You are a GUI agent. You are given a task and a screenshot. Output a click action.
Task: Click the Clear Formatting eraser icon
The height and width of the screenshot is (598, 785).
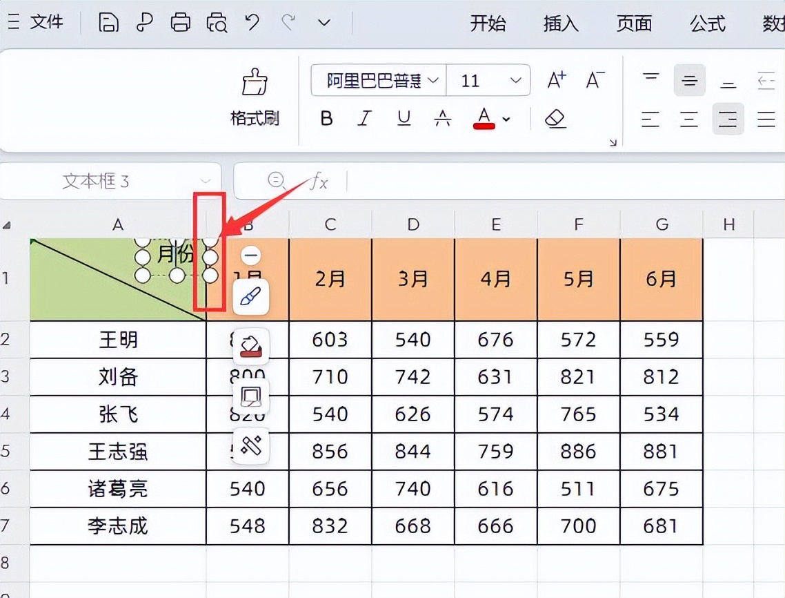coord(555,119)
